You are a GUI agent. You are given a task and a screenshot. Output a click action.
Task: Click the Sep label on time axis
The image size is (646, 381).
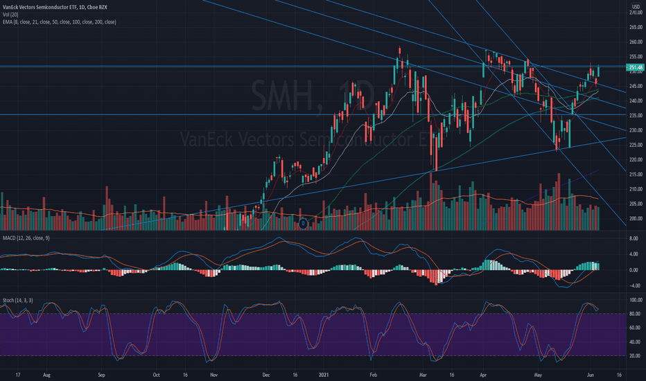101,375
